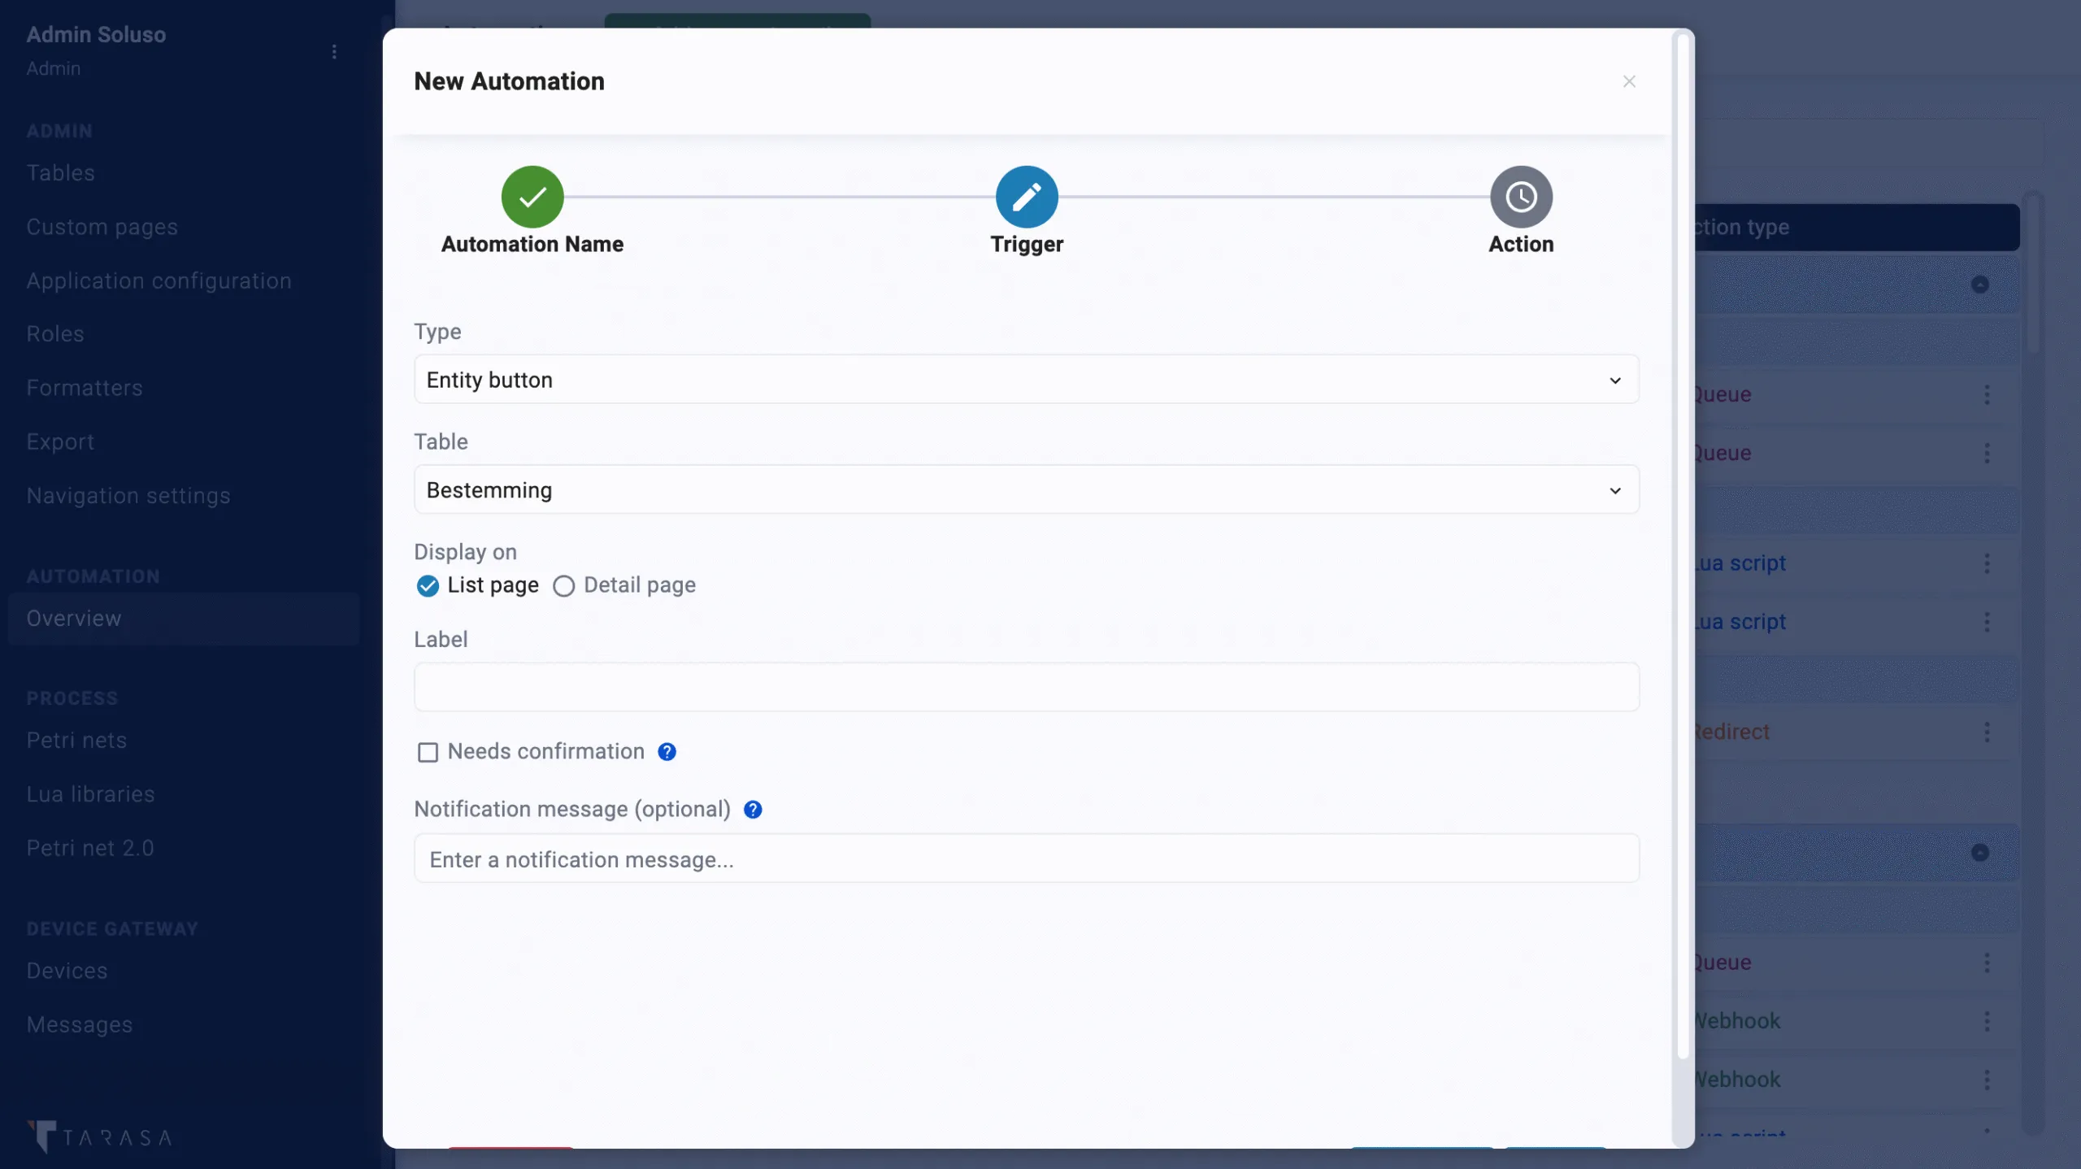Viewport: 2081px width, 1169px height.
Task: Click the Action clock step icon
Action: pyautogui.click(x=1521, y=197)
